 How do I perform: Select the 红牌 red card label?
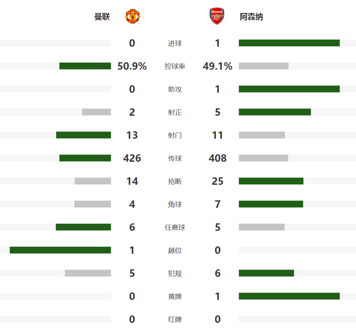[175, 320]
